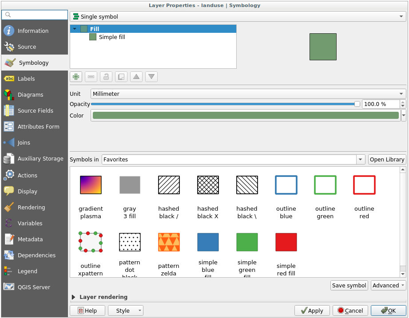This screenshot has height=318, width=409.
Task: Click the green Color swatch bar
Action: point(245,115)
